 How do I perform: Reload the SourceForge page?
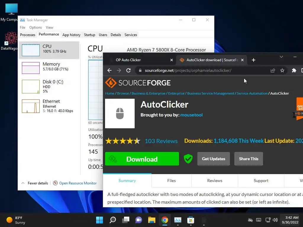point(128,70)
